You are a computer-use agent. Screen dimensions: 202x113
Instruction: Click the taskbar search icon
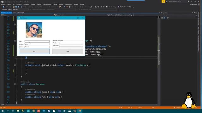(x=8, y=111)
